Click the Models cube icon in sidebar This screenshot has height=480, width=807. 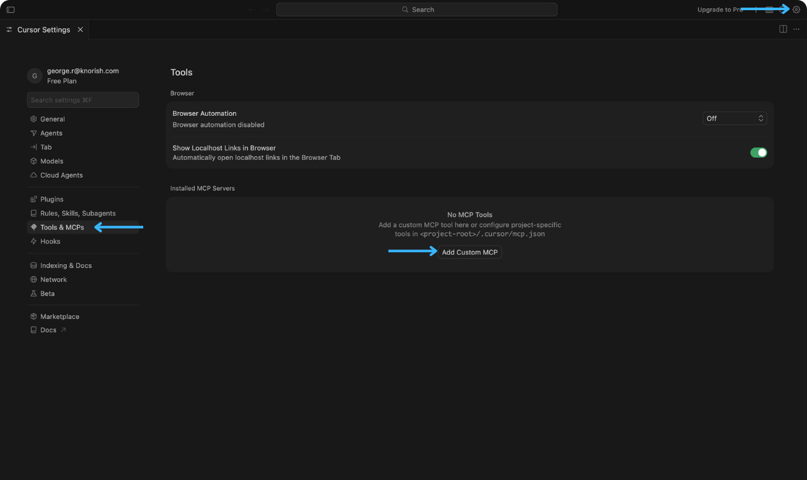34,161
